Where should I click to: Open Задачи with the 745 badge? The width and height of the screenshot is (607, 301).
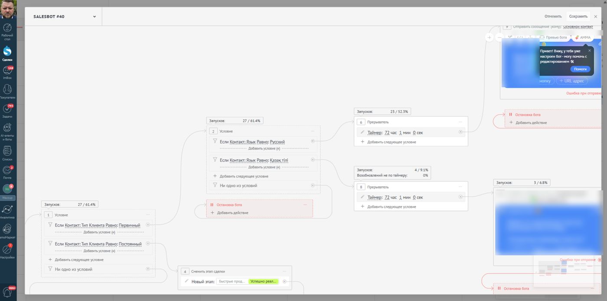pyautogui.click(x=7, y=111)
